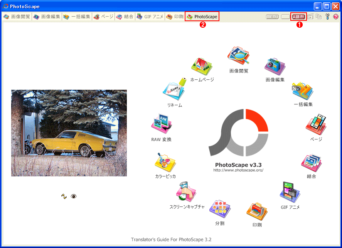The image size is (342, 248).
Task: Go to the 結合 tab
Action: coord(125,17)
